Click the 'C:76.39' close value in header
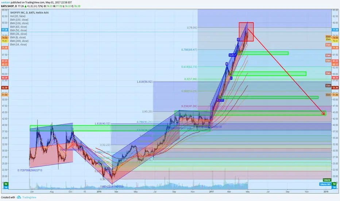 [76, 6]
